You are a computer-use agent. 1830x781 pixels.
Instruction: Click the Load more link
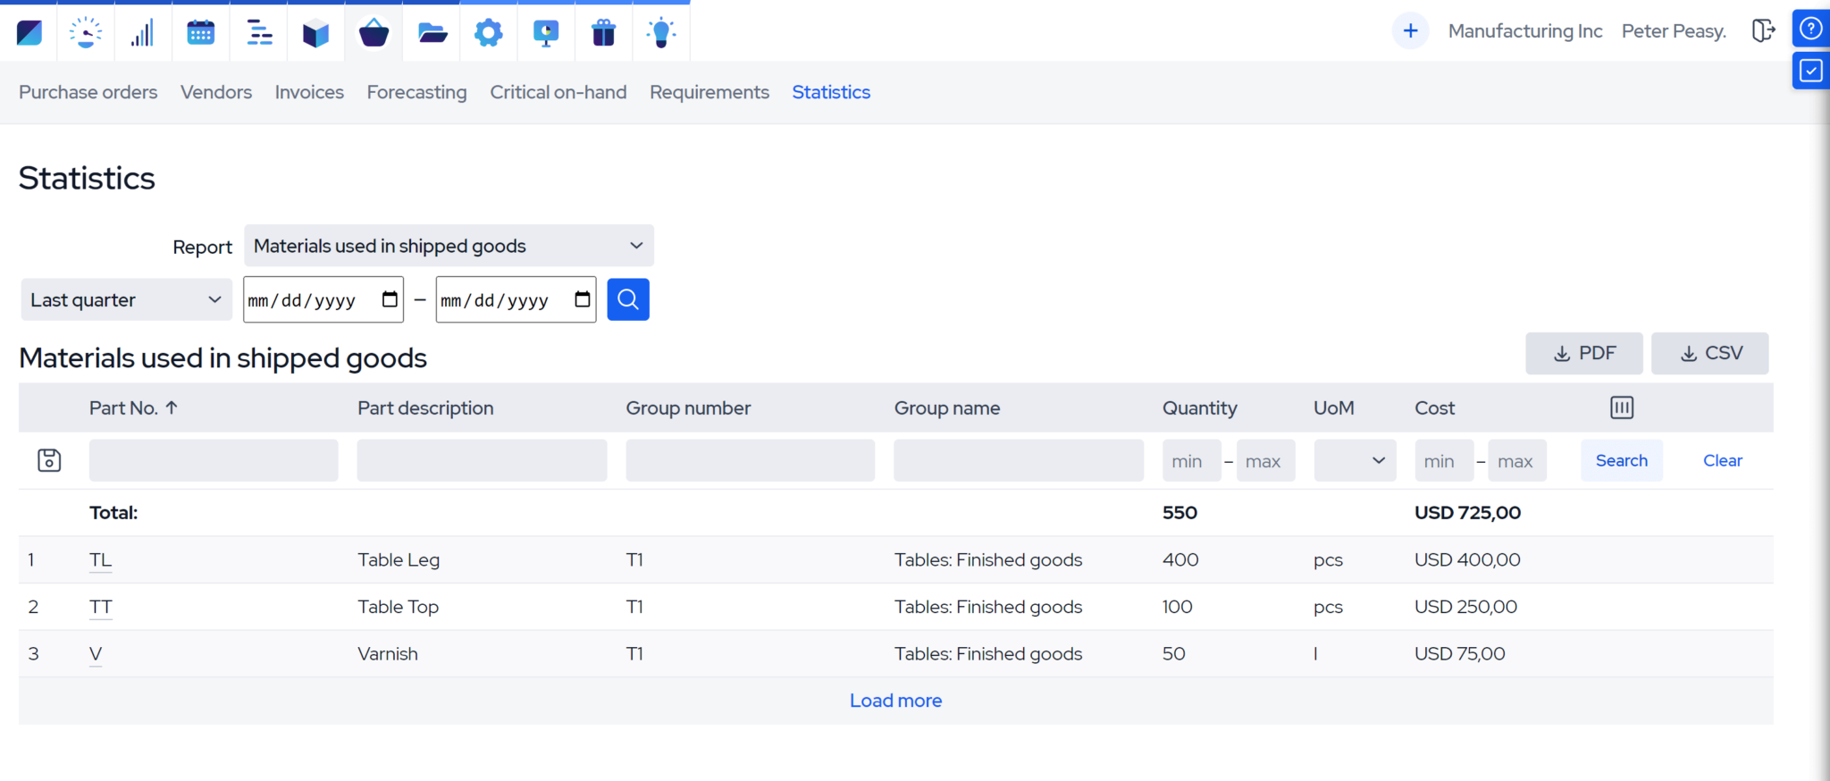(x=895, y=701)
